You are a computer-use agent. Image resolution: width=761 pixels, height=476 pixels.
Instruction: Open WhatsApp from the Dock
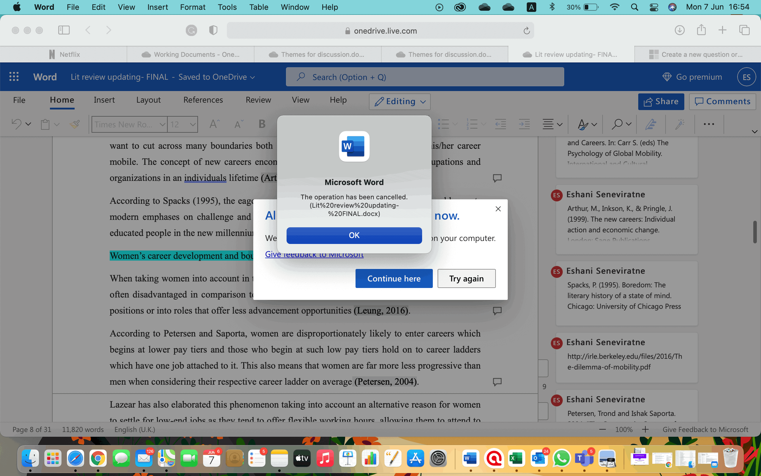pyautogui.click(x=561, y=458)
